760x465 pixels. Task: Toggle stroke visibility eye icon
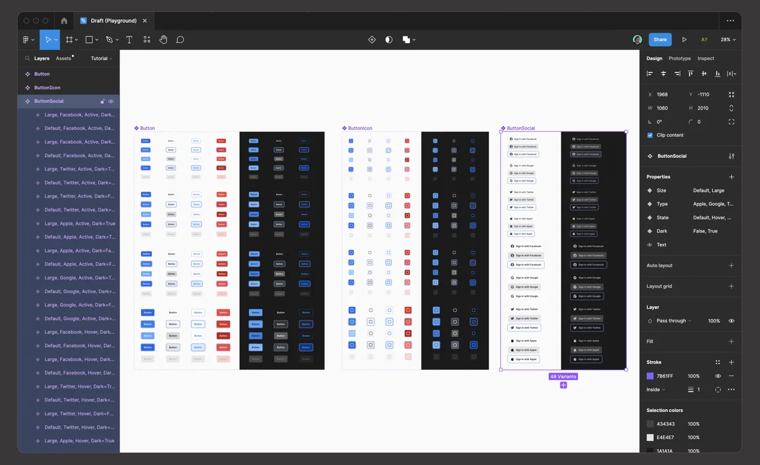coord(718,376)
